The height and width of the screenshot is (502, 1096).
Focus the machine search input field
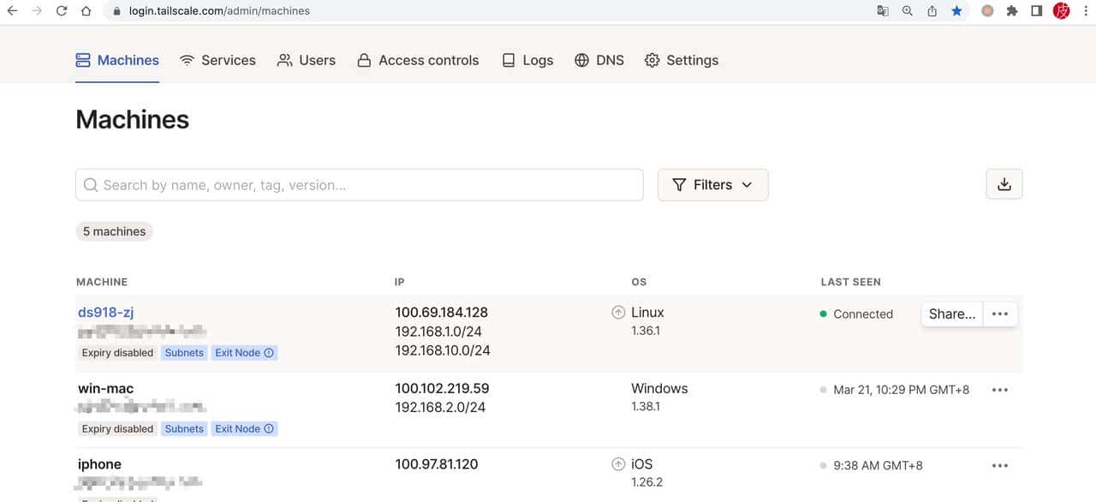(x=360, y=185)
